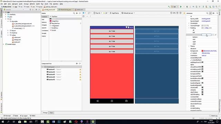
Task: Select Layouts palette category
Action: click(44, 28)
